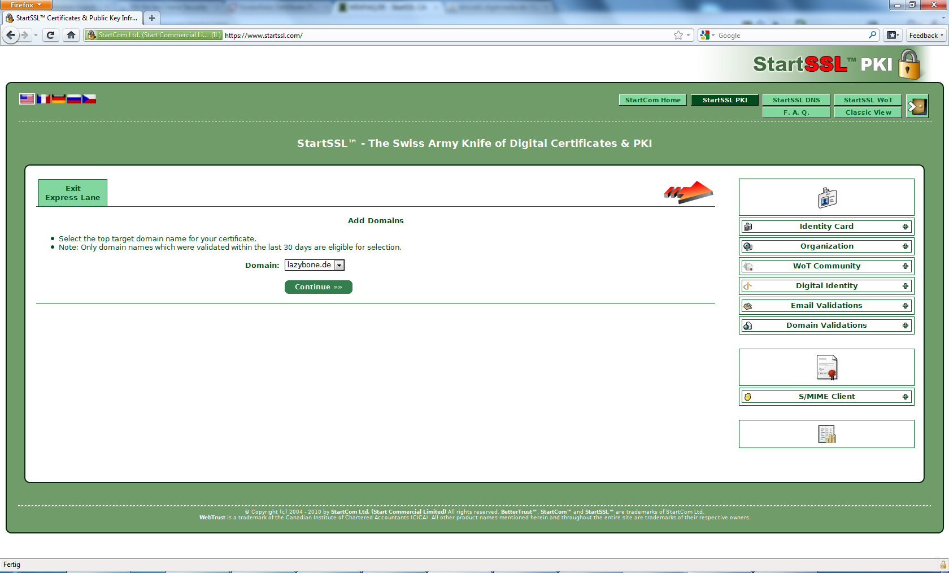Click the S/MIME Client label
Viewport: 949px width, 573px height.
[826, 397]
